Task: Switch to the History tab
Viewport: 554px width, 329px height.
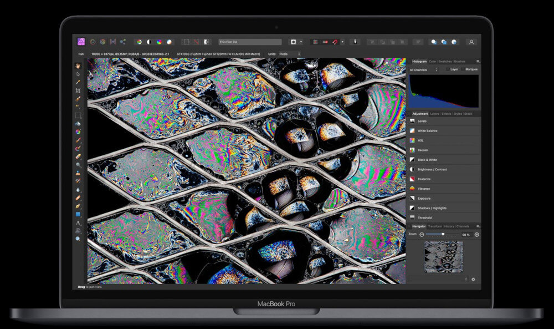Action: coord(449,226)
